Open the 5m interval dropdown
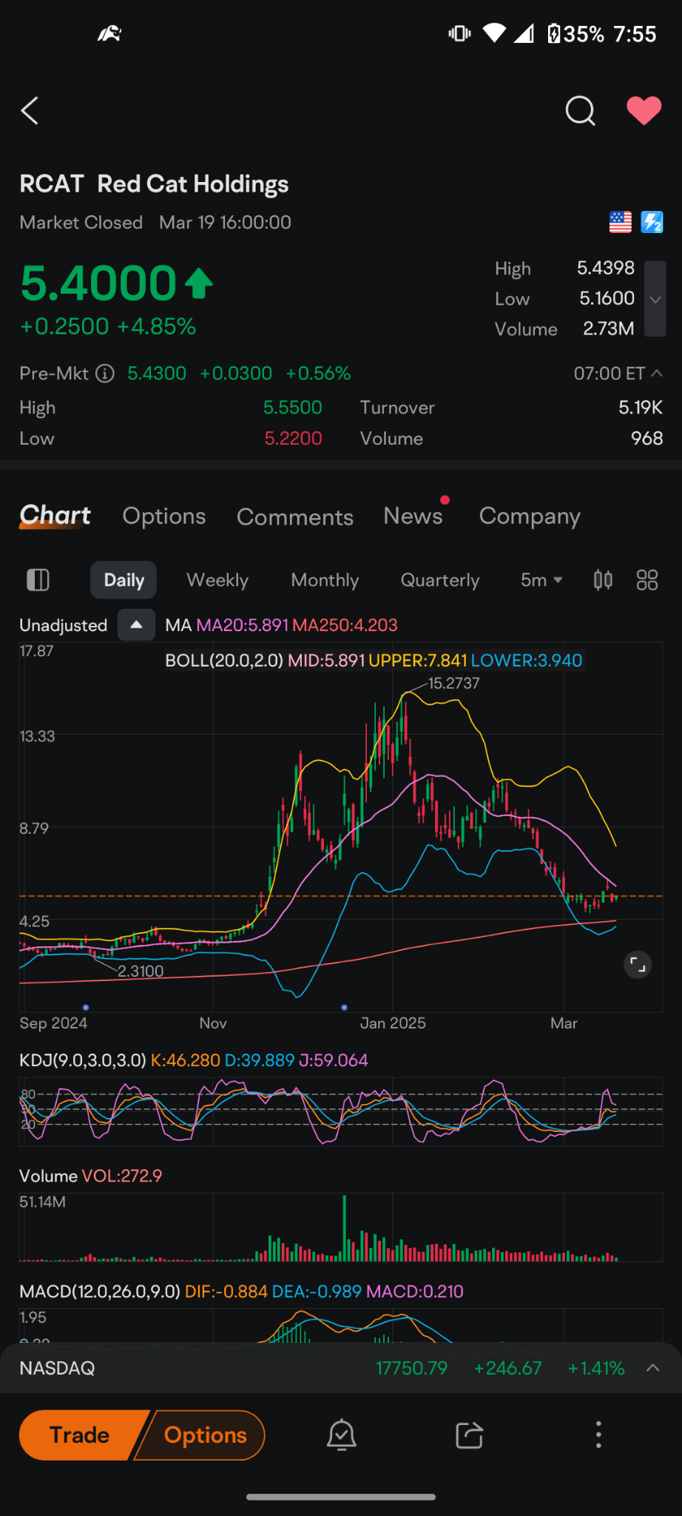 (541, 580)
